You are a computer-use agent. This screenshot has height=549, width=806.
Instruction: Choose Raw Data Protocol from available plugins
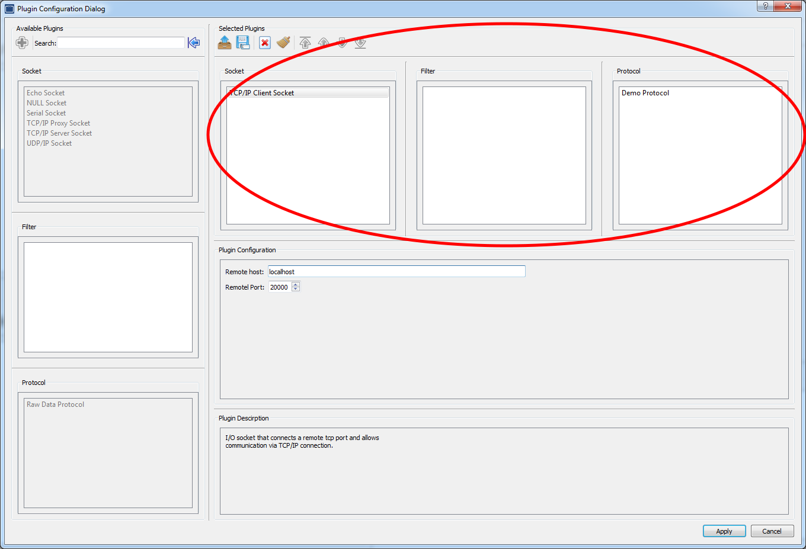55,404
